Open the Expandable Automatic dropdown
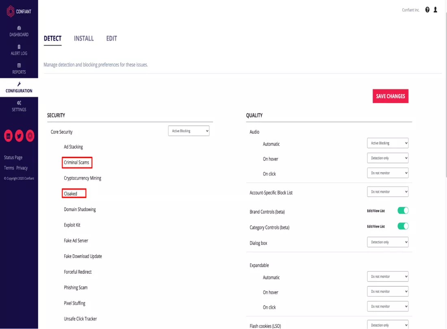The width and height of the screenshot is (447, 329). coord(388,277)
